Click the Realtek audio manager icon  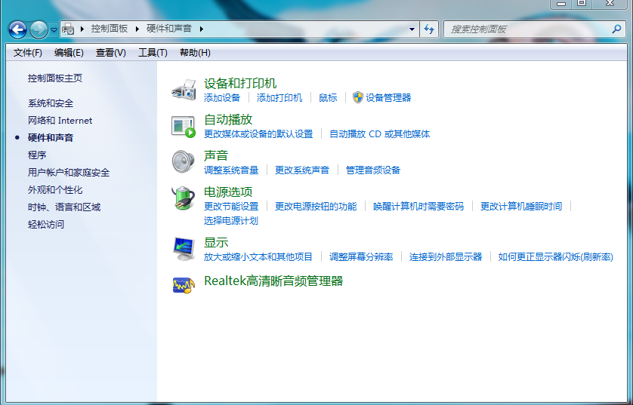click(184, 285)
